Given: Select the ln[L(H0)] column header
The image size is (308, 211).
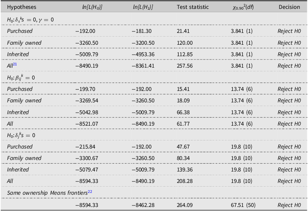Looking at the screenshot, I should [92, 7].
